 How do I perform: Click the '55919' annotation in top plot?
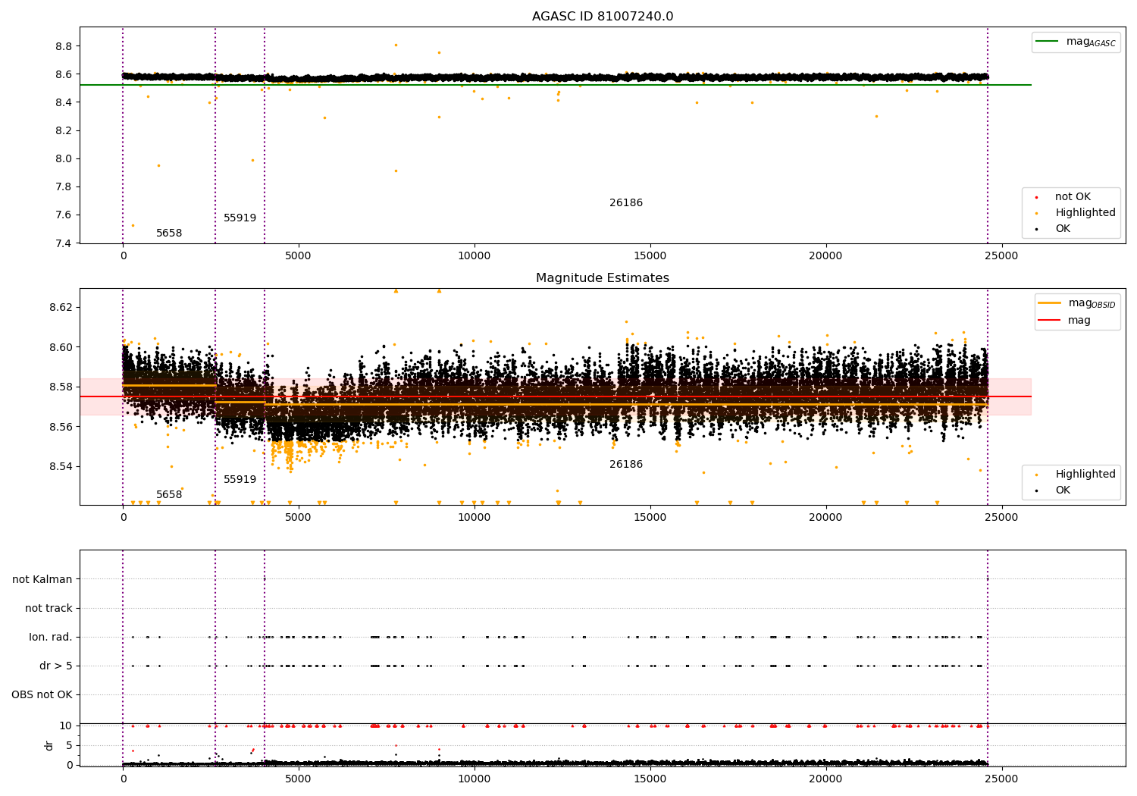click(x=240, y=218)
